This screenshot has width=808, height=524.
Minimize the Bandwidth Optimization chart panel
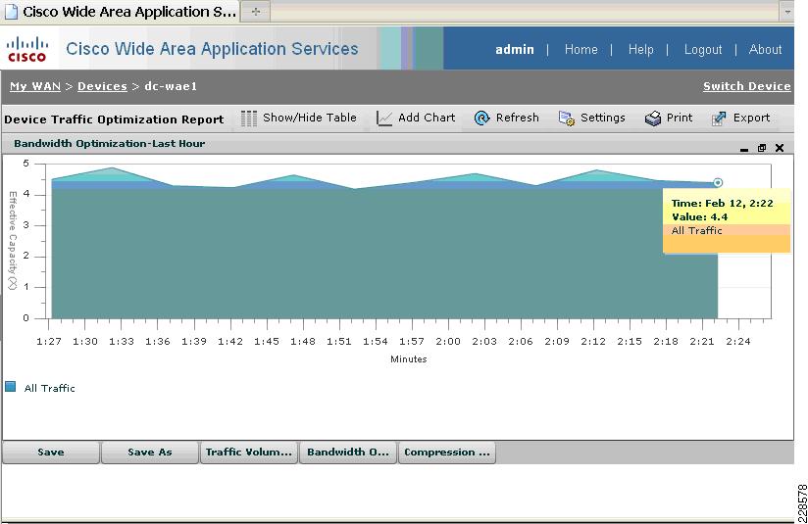(743, 149)
